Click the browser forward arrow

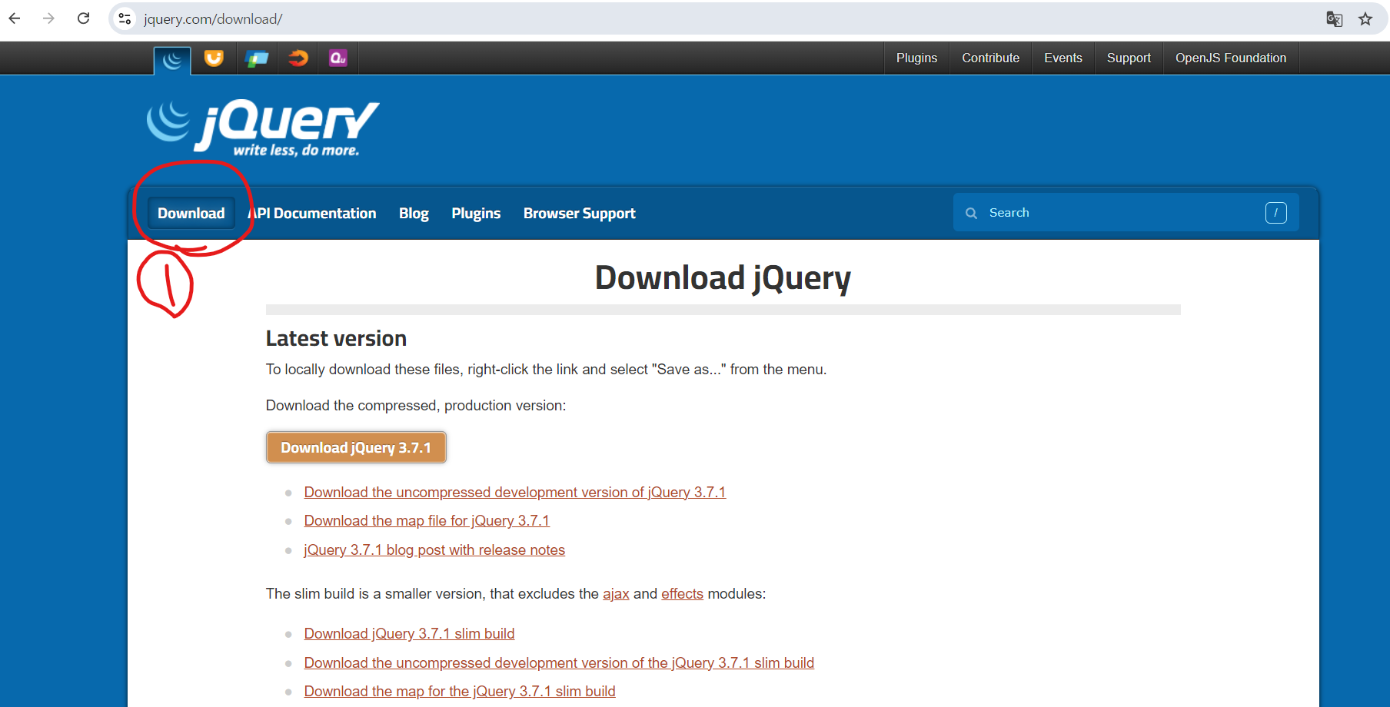coord(49,18)
